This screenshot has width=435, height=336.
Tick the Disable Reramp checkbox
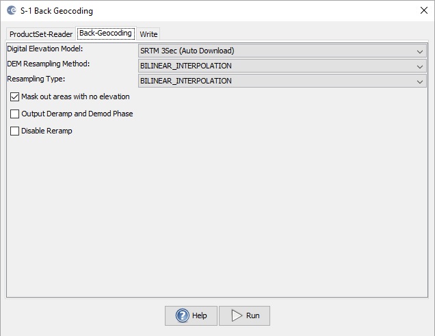pos(15,131)
